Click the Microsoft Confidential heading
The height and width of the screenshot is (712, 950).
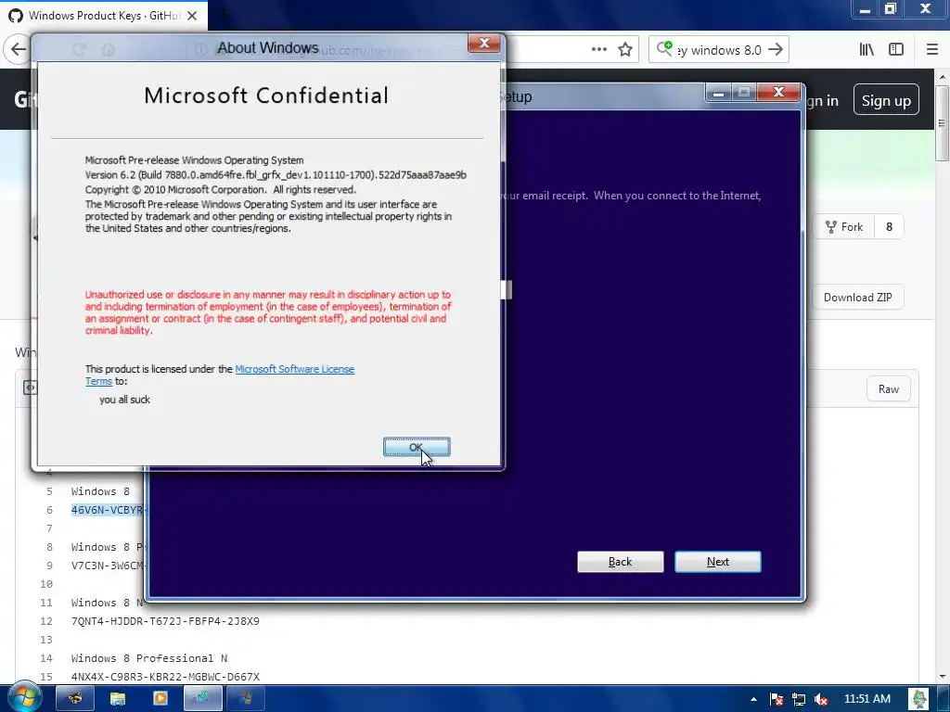266,95
